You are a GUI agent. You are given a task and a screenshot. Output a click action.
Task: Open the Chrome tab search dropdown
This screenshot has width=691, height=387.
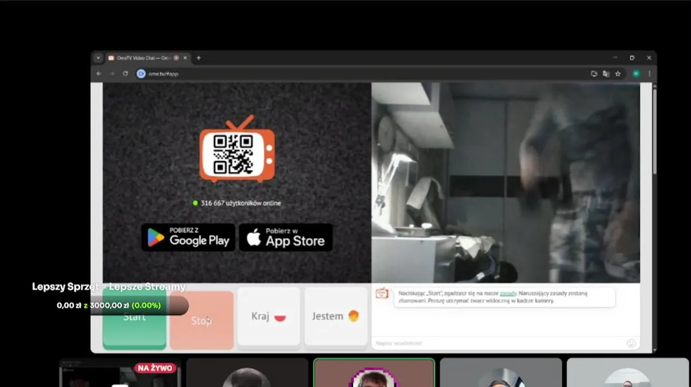pos(98,58)
